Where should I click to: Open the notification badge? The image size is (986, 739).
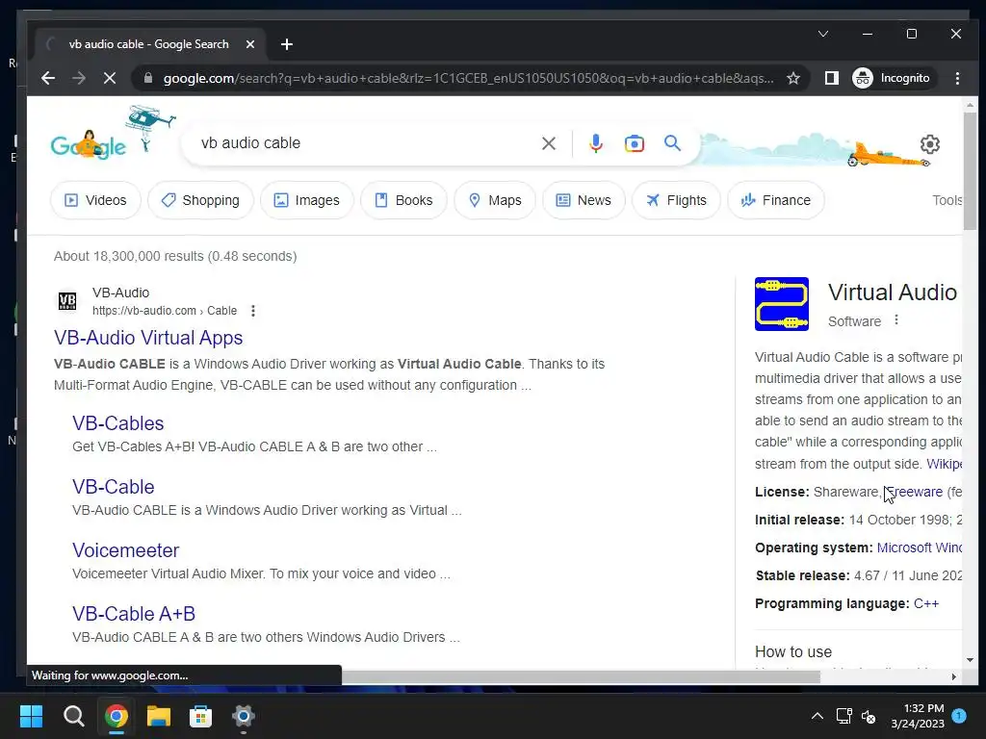pos(959,716)
